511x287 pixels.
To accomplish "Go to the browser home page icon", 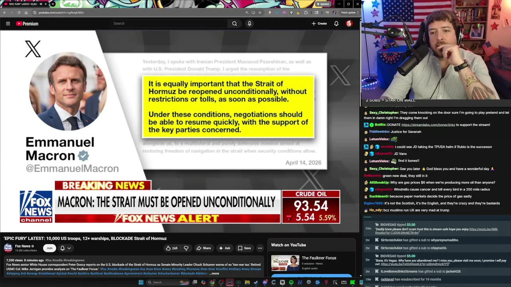I will pos(26,12).
